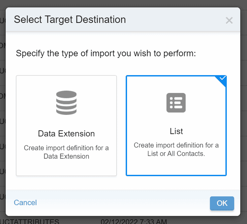Click the "Select Target Destination" dialog title
This screenshot has width=247, height=224.
tap(70, 20)
